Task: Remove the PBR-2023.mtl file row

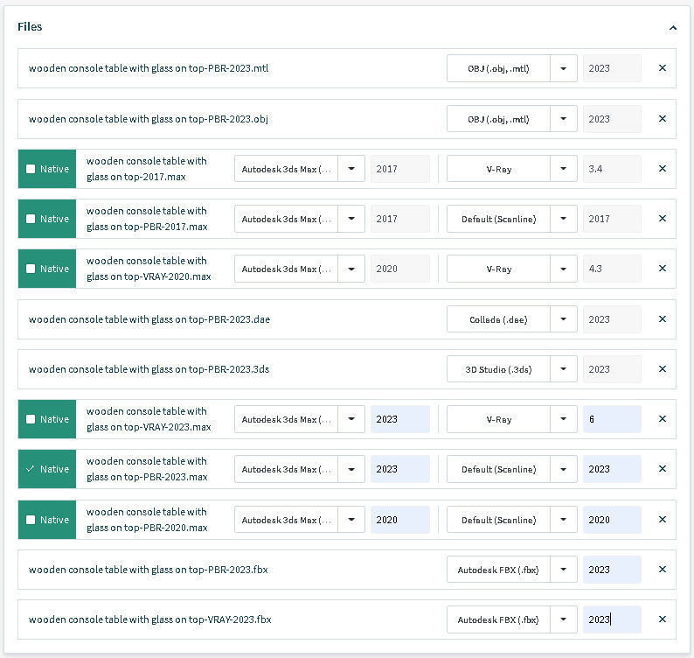Action: click(662, 68)
